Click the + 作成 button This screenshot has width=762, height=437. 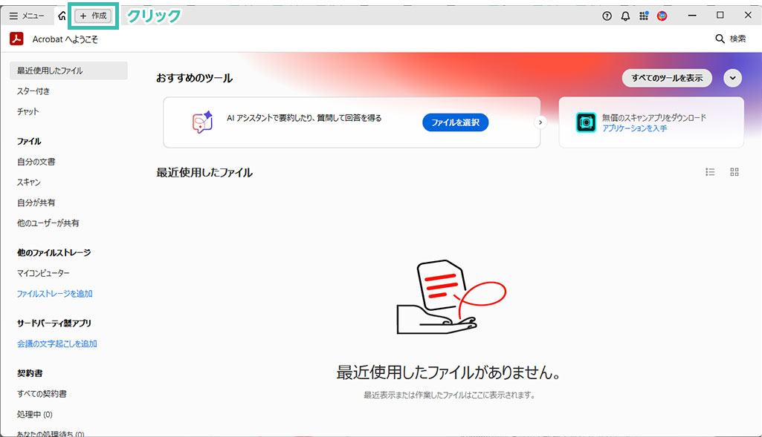pos(94,16)
